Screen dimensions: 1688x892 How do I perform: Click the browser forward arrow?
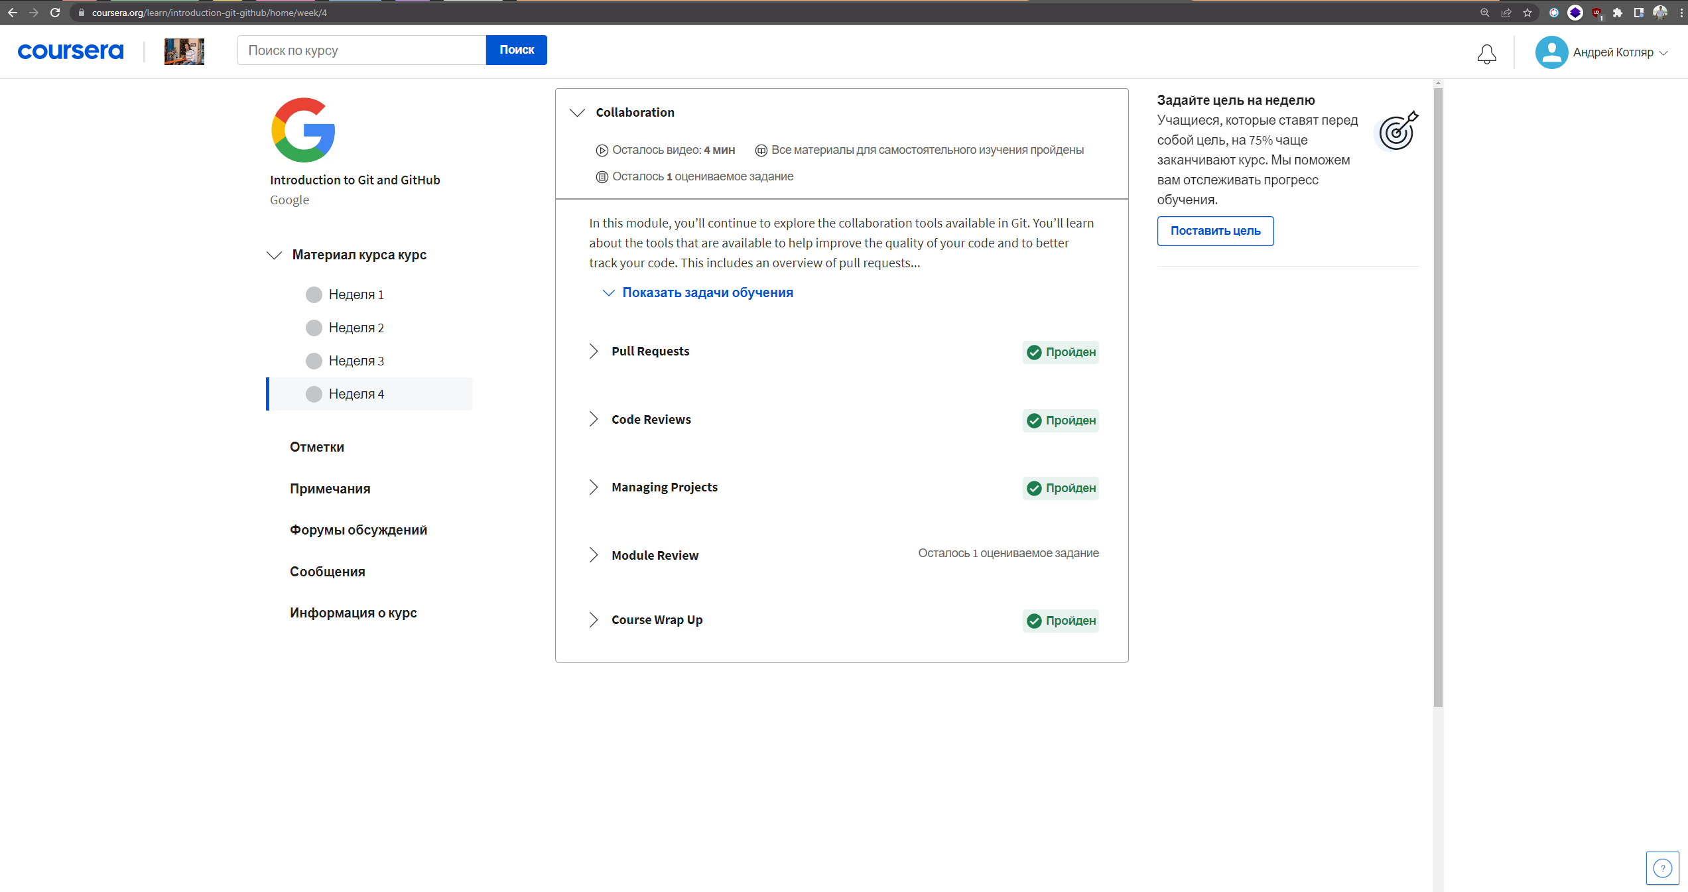click(x=34, y=13)
